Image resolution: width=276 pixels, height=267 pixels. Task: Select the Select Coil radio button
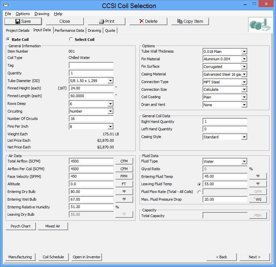(70, 39)
